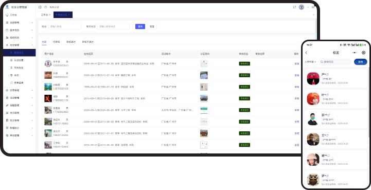Screen dimensions: 371x190
Task: Close the 校友认证 tab with its X
Action: (69, 15)
